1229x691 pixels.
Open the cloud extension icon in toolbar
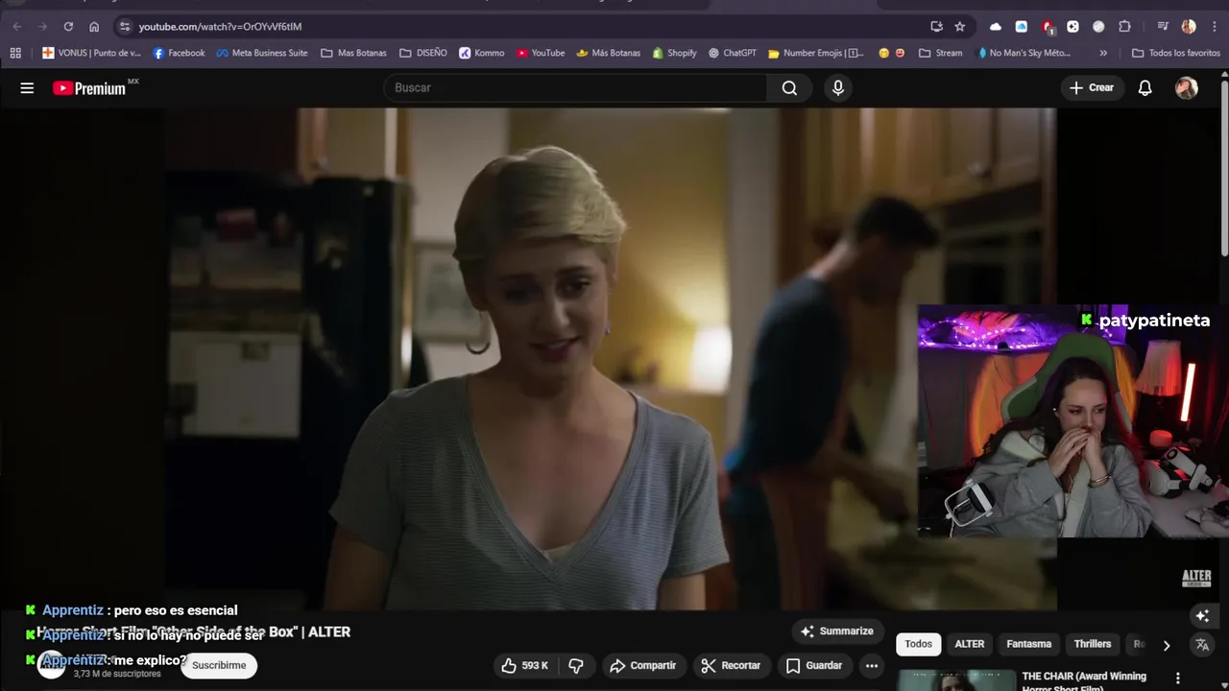[x=995, y=26]
